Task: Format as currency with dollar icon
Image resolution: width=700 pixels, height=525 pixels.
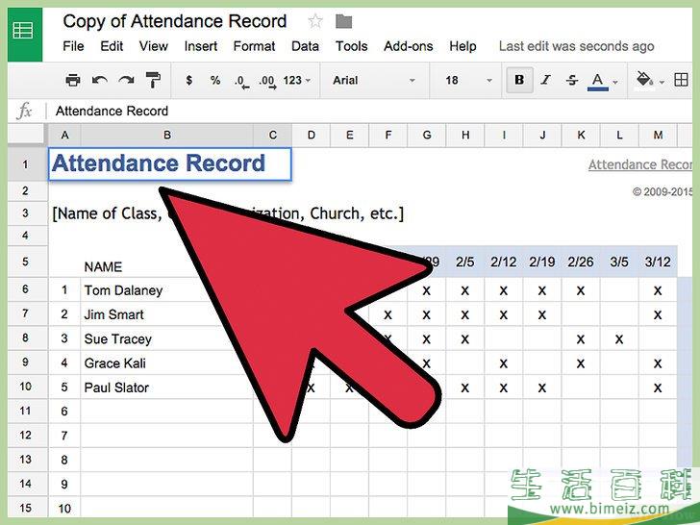Action: coord(188,81)
